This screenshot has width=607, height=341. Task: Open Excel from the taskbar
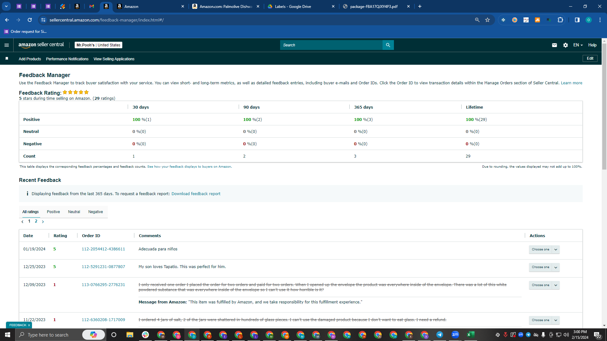pos(471,335)
